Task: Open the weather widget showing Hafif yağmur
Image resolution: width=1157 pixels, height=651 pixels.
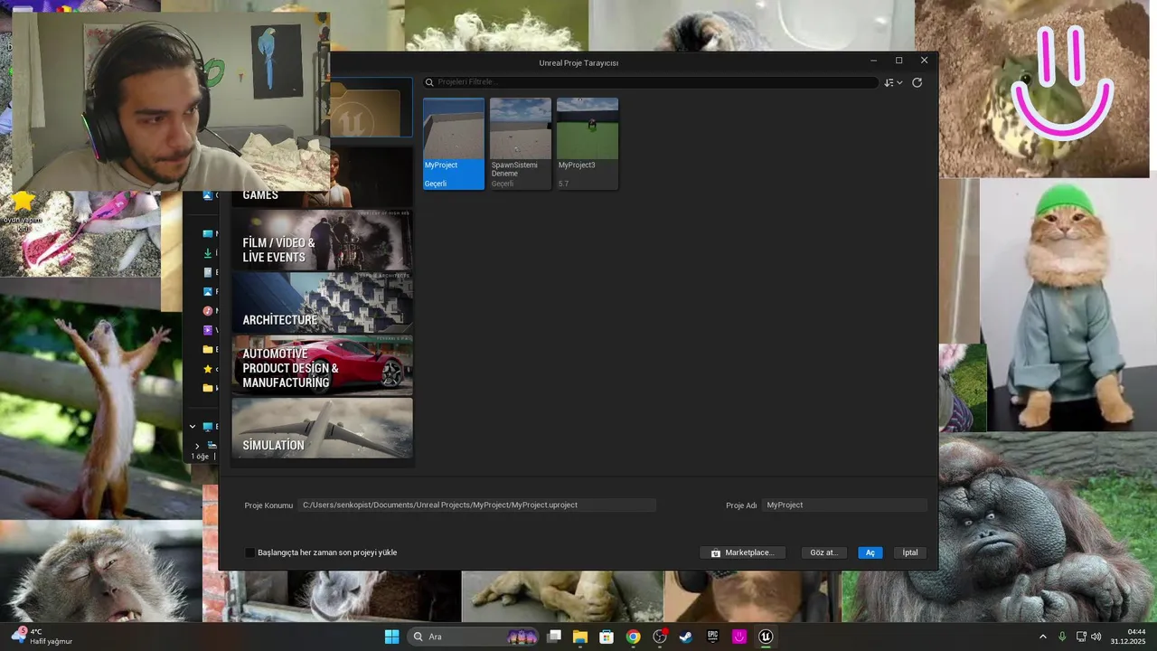Action: (42, 637)
